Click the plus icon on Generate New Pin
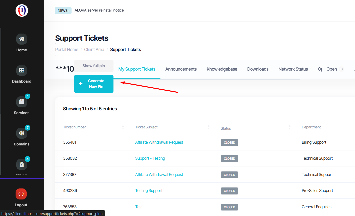 (81, 84)
